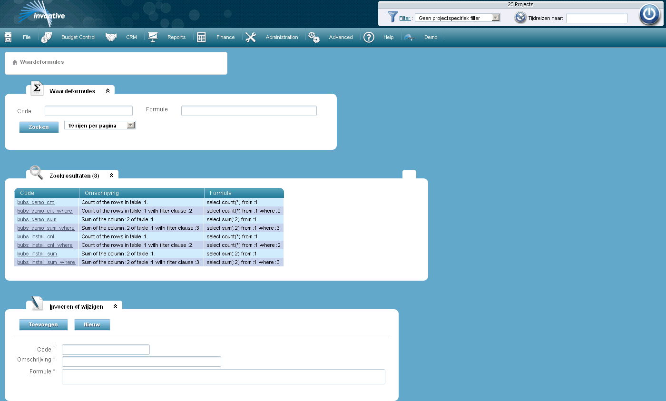The height and width of the screenshot is (401, 666).
Task: Click the Advanced gears icon
Action: tap(314, 37)
